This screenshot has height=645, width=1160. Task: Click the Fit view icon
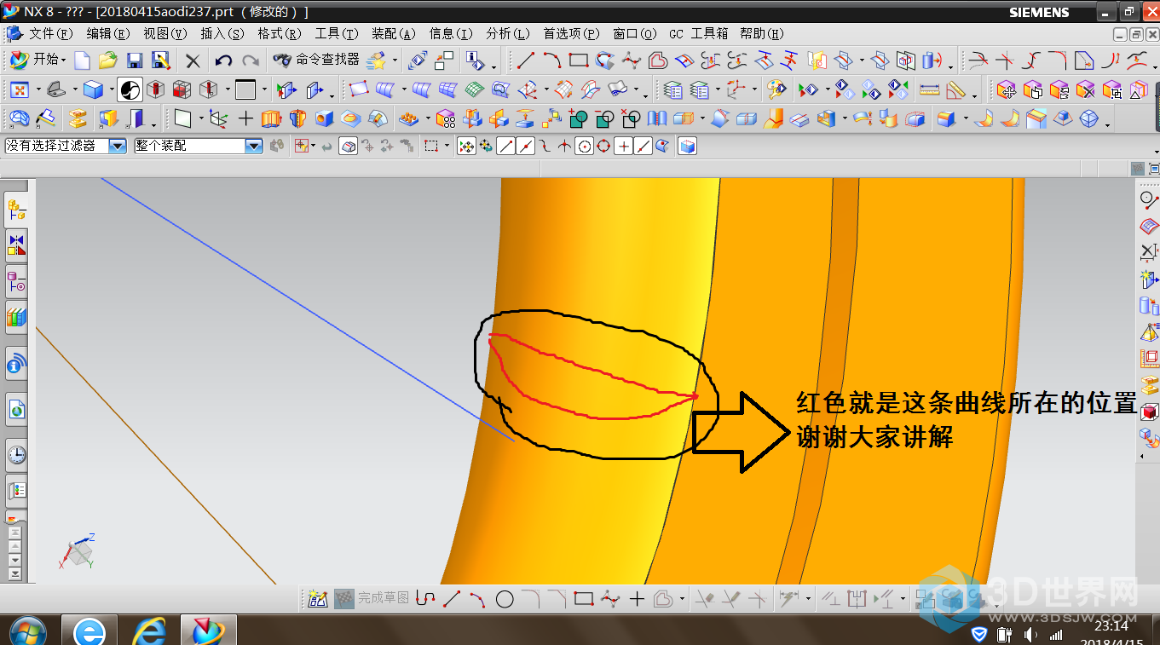pos(20,89)
